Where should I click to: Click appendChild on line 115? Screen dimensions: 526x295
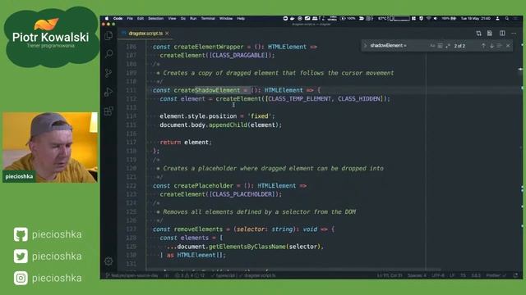[228, 125]
